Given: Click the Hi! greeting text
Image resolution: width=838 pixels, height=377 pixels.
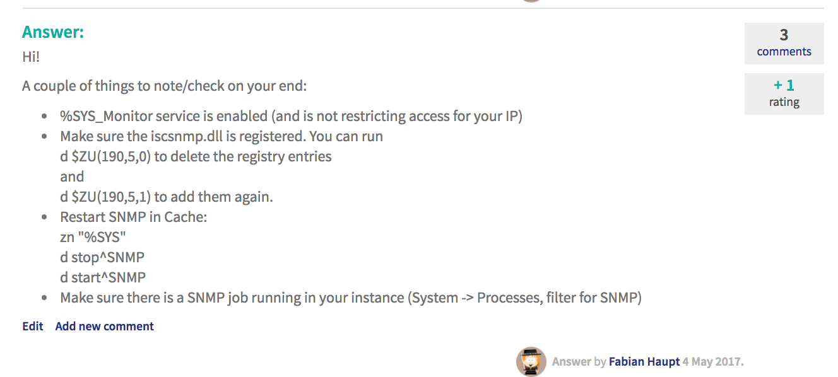Looking at the screenshot, I should pyautogui.click(x=31, y=57).
